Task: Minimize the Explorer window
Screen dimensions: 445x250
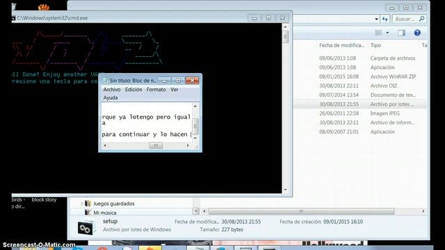Action: click(x=391, y=8)
